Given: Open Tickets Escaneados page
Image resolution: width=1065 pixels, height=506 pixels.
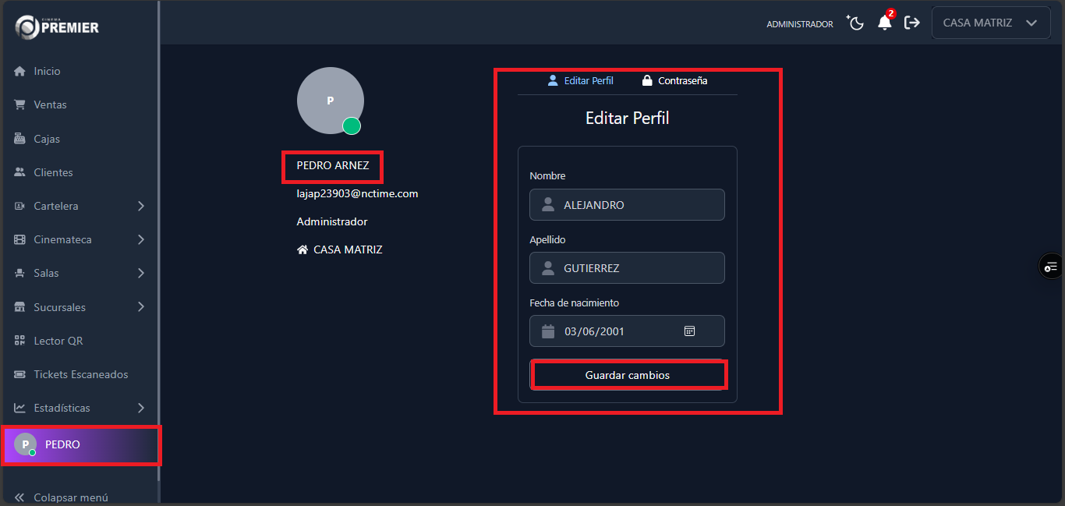Looking at the screenshot, I should pyautogui.click(x=80, y=374).
